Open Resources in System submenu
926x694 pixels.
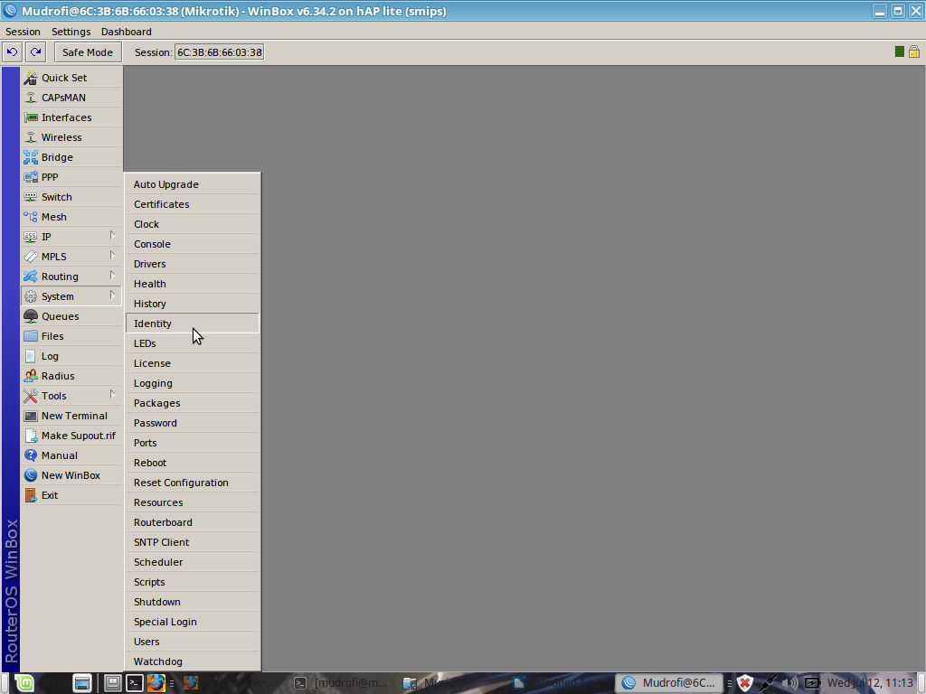pyautogui.click(x=193, y=502)
